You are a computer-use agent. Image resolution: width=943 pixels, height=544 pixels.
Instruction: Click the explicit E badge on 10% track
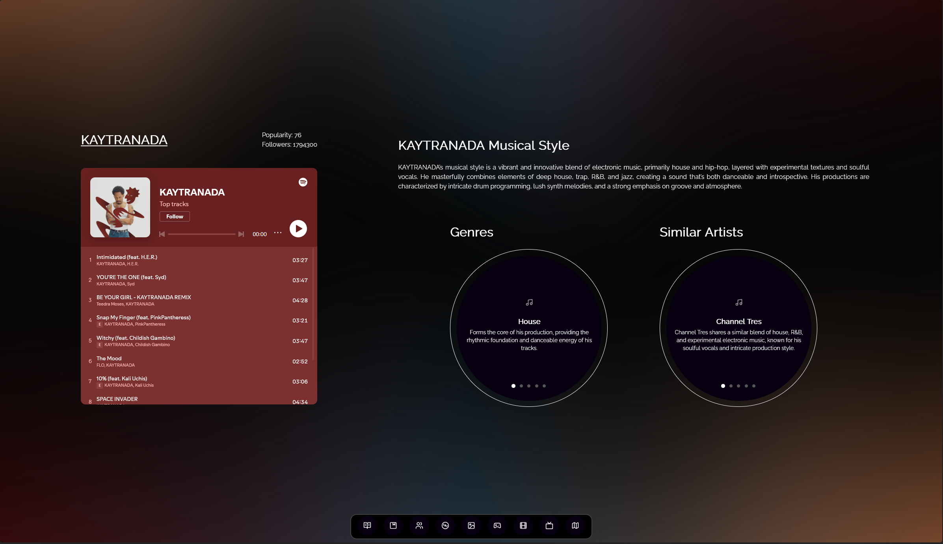coord(100,385)
